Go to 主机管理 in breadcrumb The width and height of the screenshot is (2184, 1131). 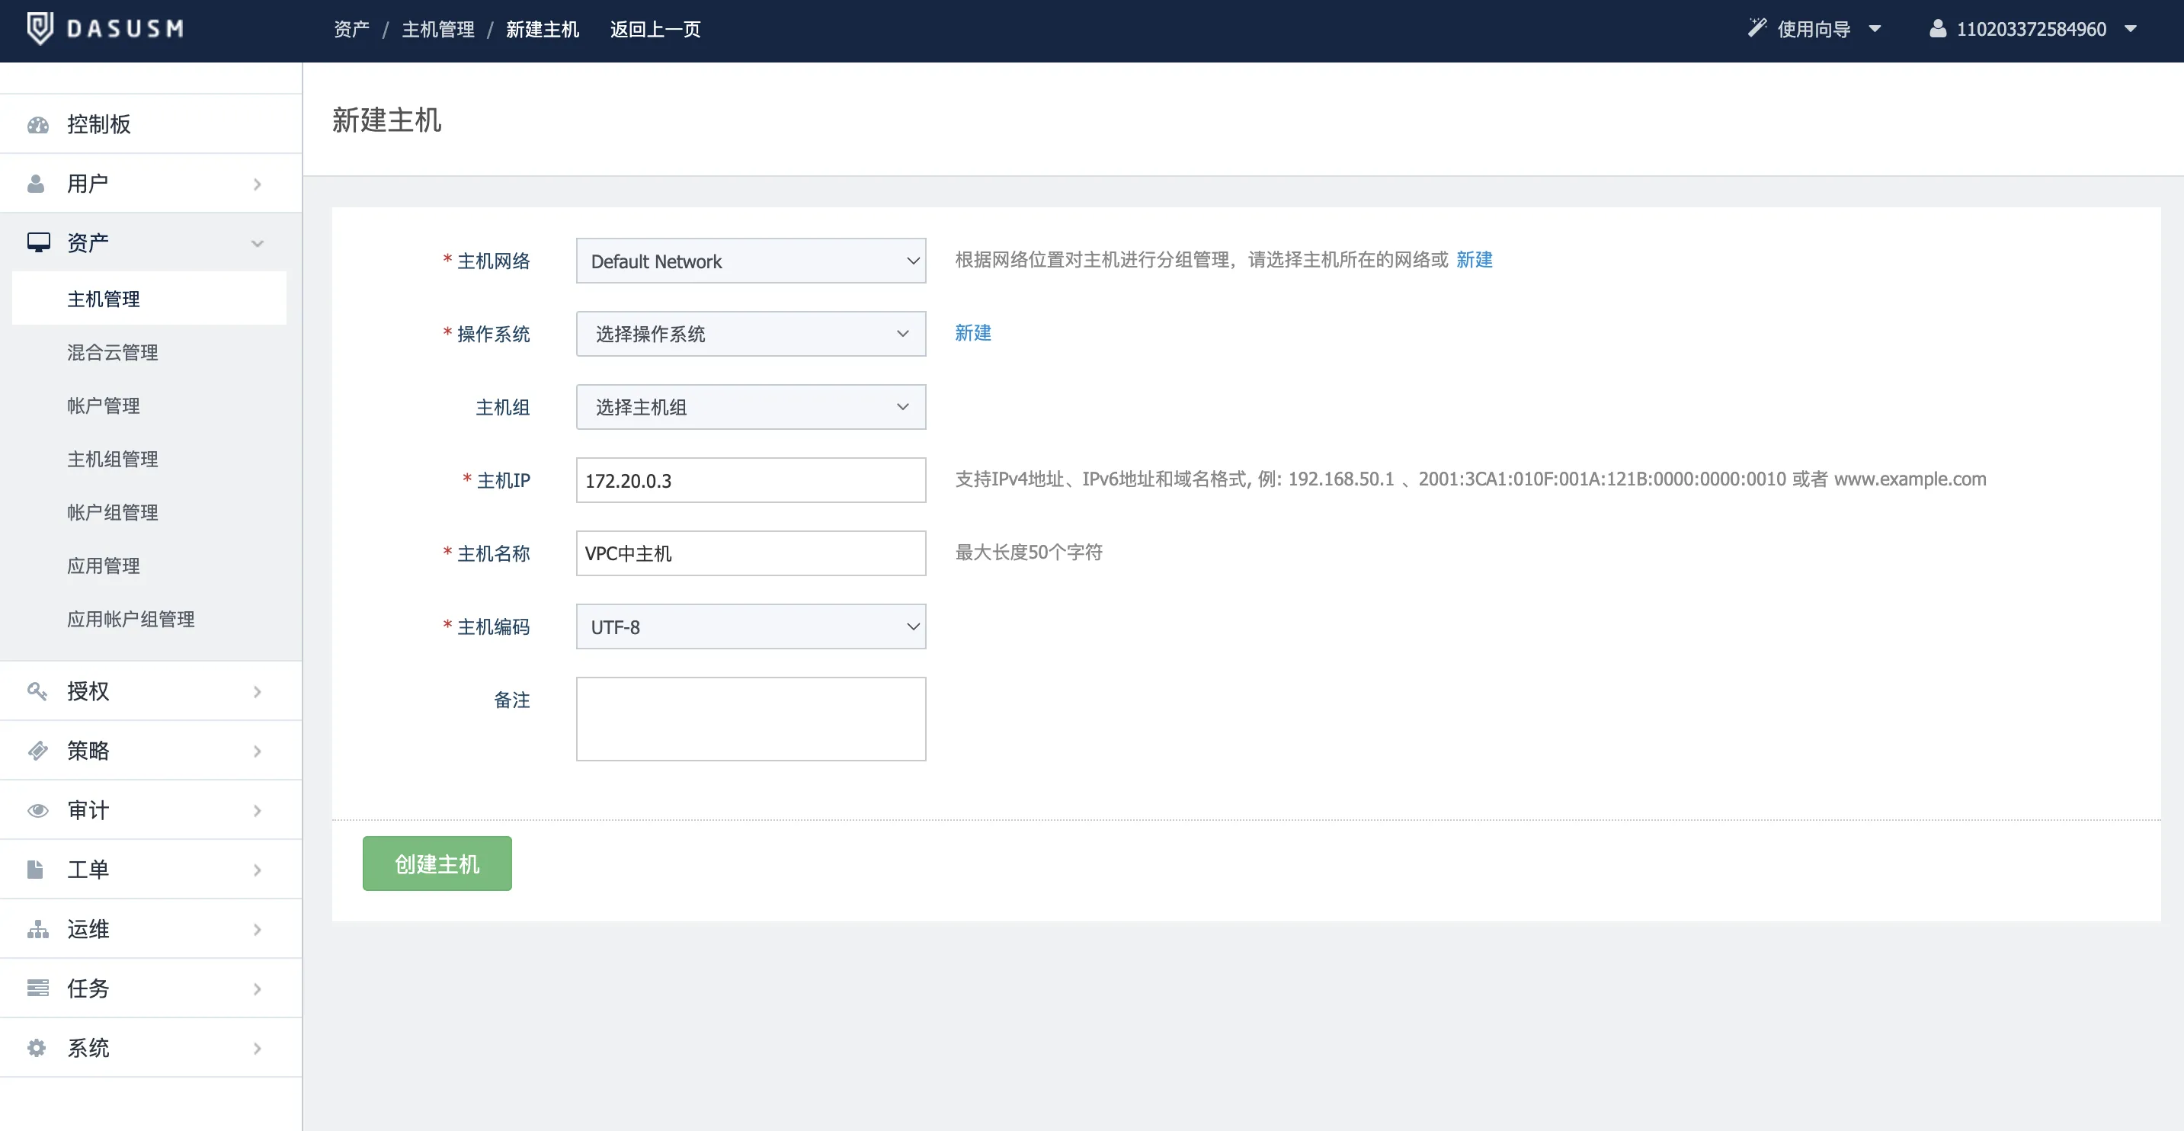[x=437, y=29]
